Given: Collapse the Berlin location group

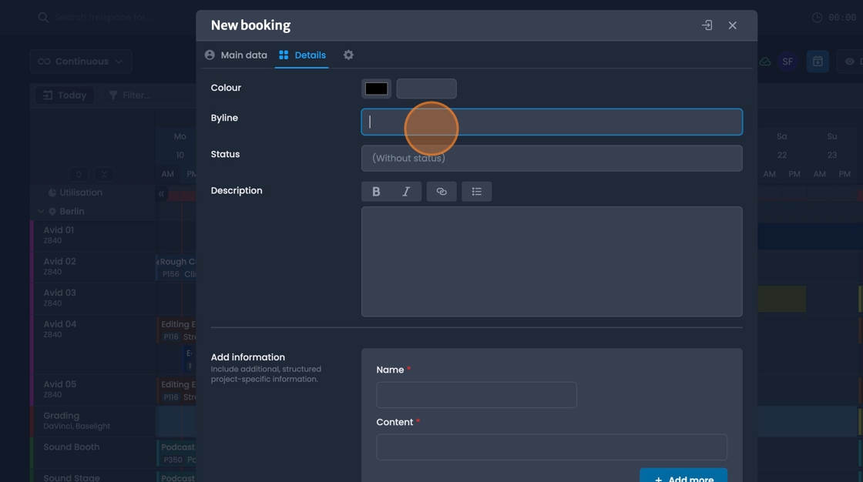Looking at the screenshot, I should click(x=40, y=210).
